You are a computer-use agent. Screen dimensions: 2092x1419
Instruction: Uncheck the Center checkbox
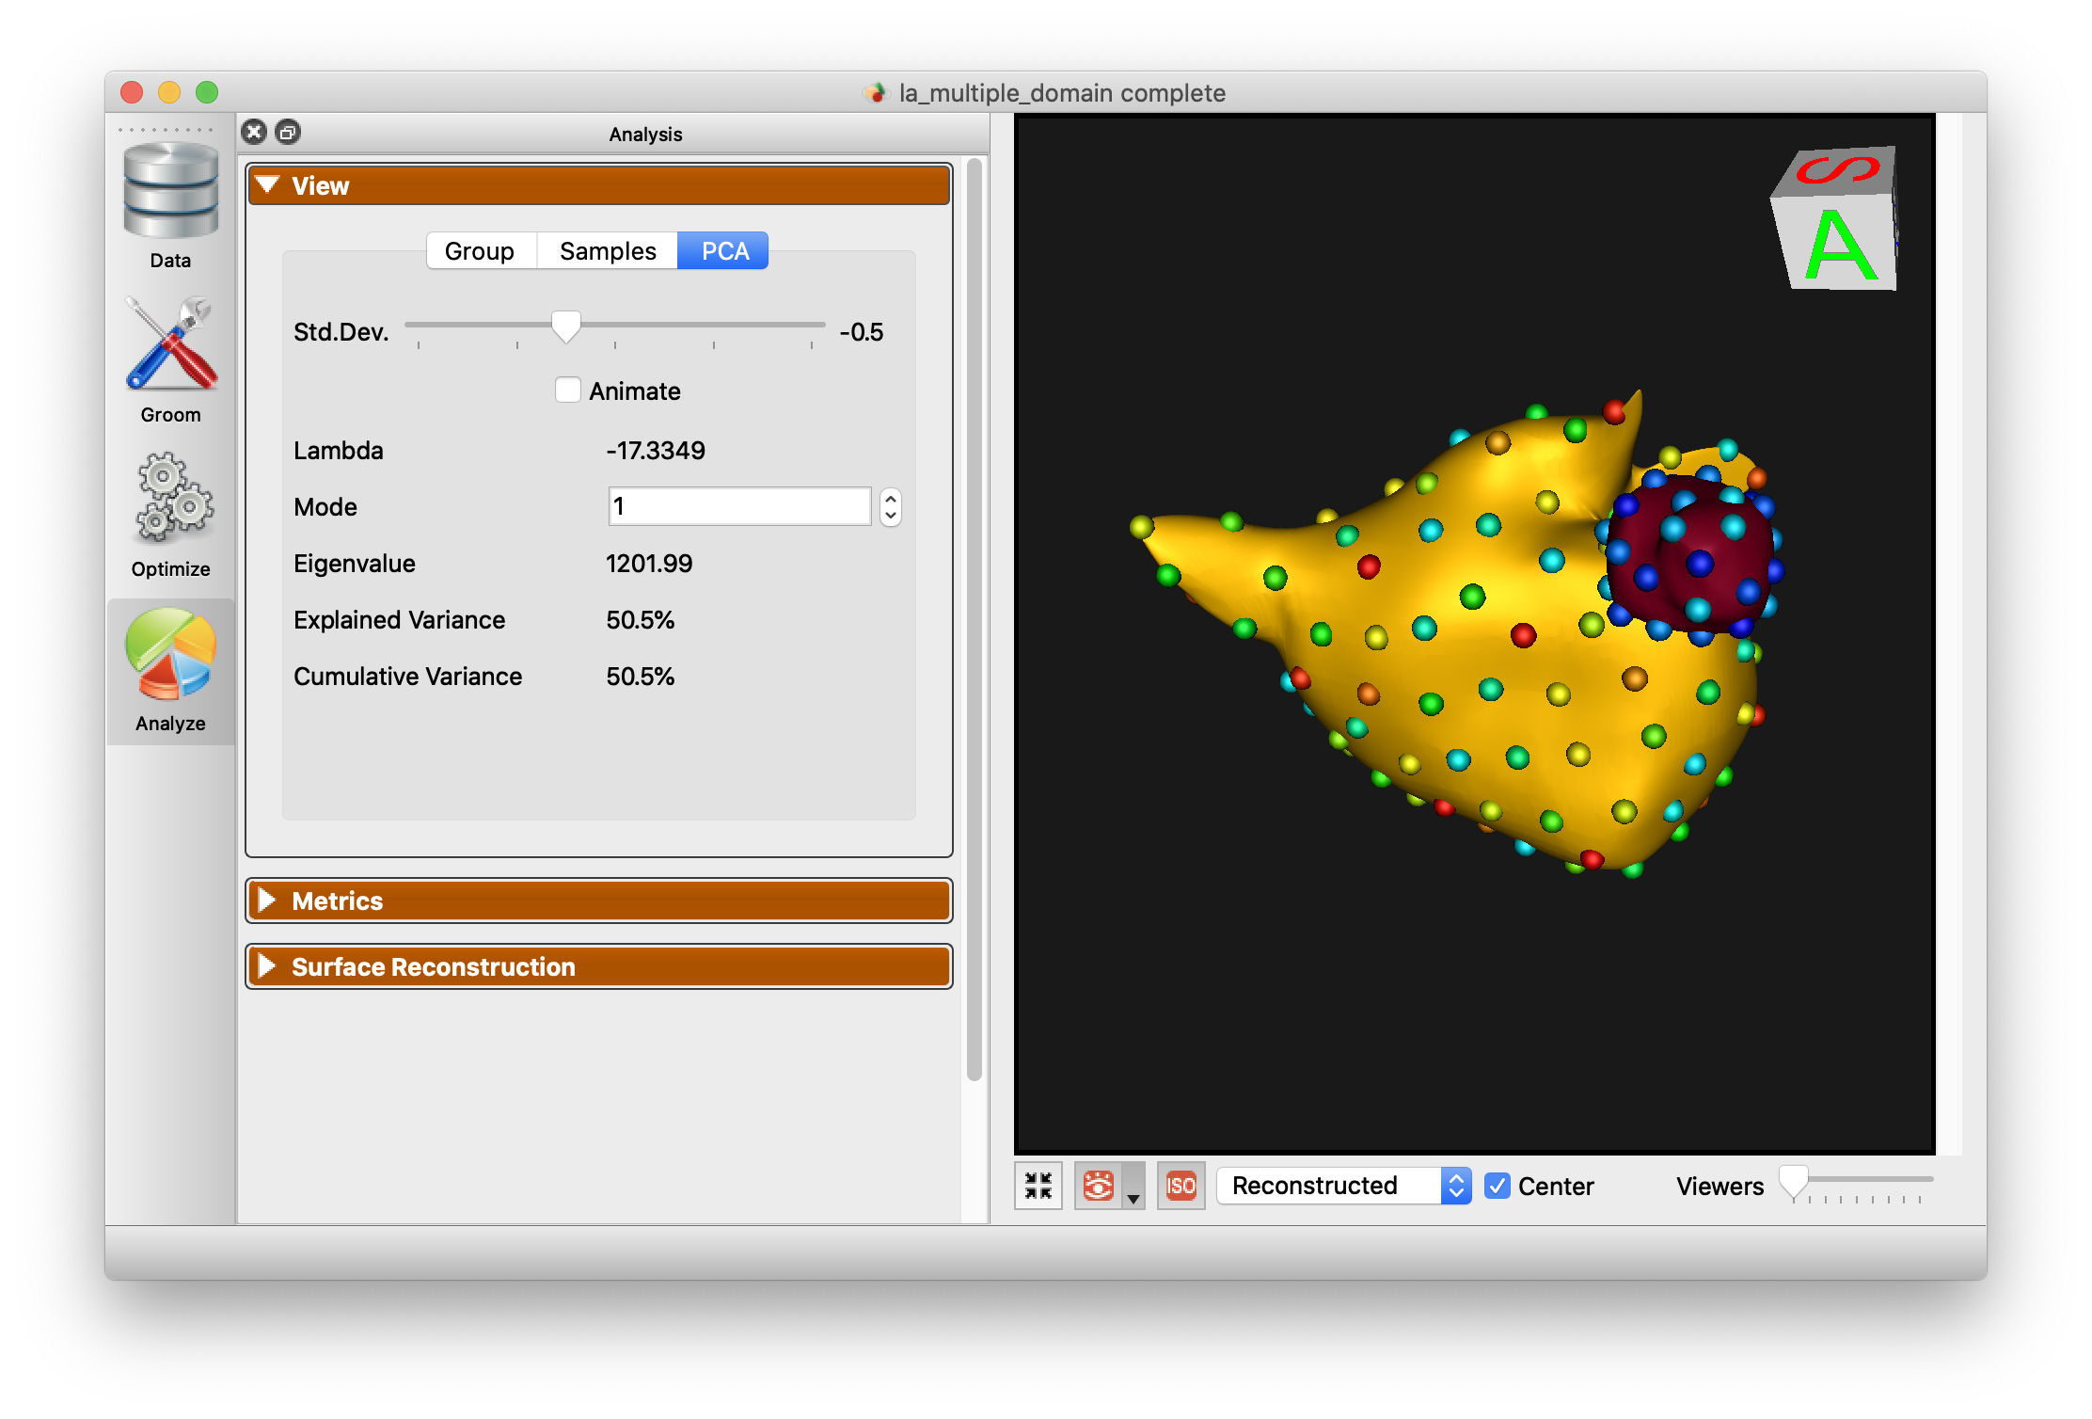click(1498, 1186)
